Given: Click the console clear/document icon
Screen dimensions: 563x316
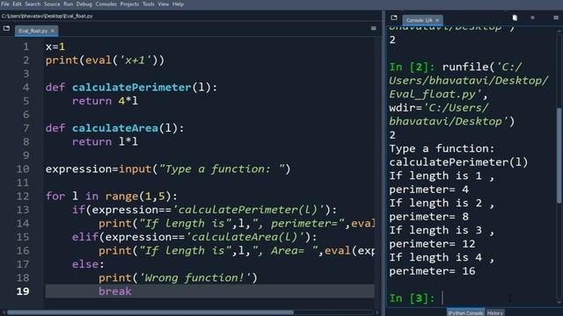Looking at the screenshot, I should coord(515,18).
